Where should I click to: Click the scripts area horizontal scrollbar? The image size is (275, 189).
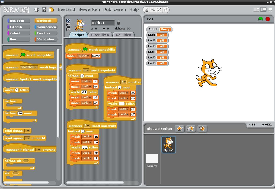click(x=95, y=183)
